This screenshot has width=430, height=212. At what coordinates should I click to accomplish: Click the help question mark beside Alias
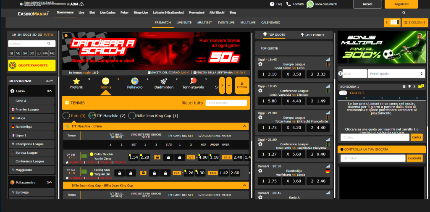340,73
